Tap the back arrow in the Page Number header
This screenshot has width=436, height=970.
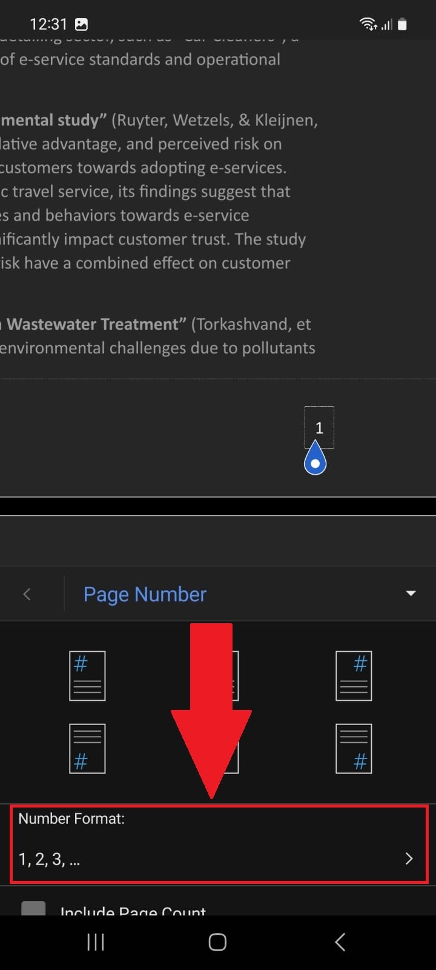(27, 594)
